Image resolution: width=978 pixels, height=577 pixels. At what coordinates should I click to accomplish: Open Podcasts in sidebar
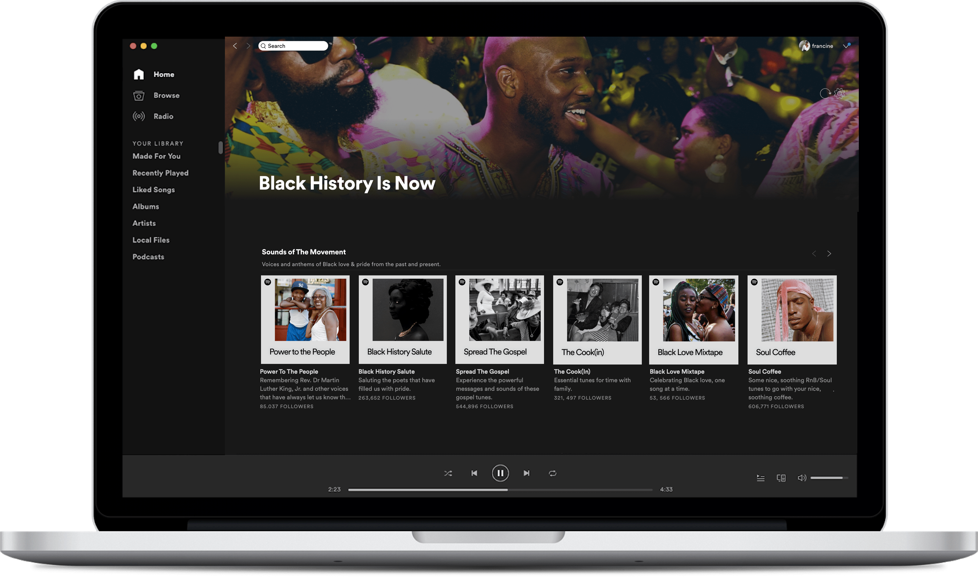tap(148, 257)
